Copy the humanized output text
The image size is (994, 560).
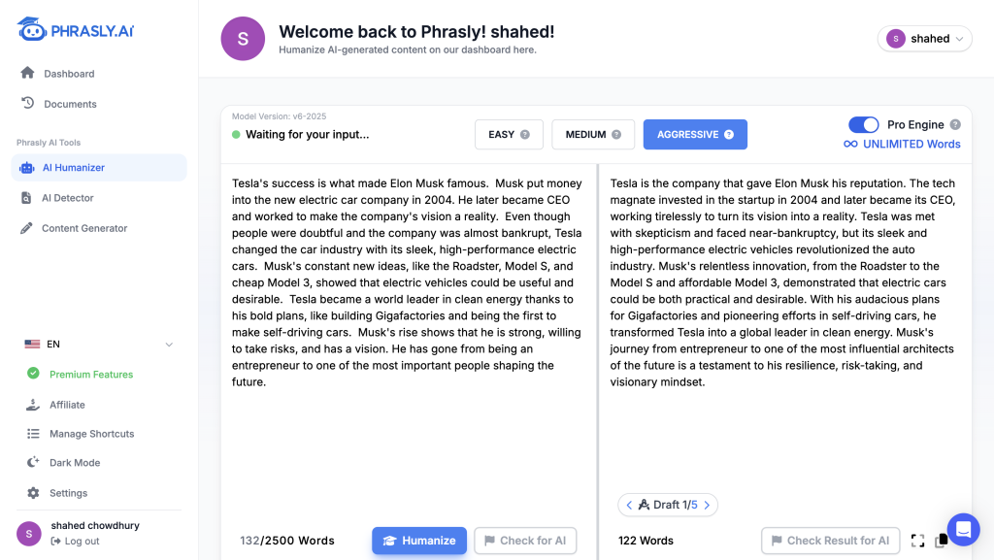point(941,541)
